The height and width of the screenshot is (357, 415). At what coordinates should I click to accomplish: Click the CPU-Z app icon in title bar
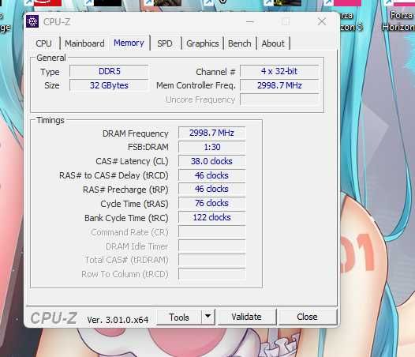pos(32,21)
